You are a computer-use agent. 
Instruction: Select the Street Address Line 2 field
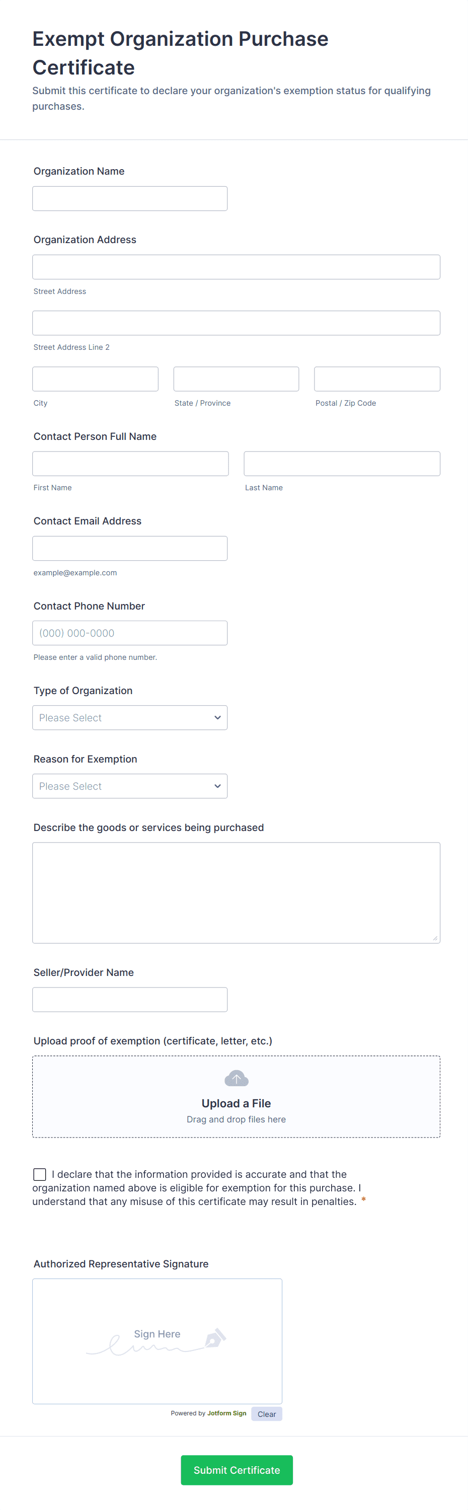pyautogui.click(x=236, y=323)
